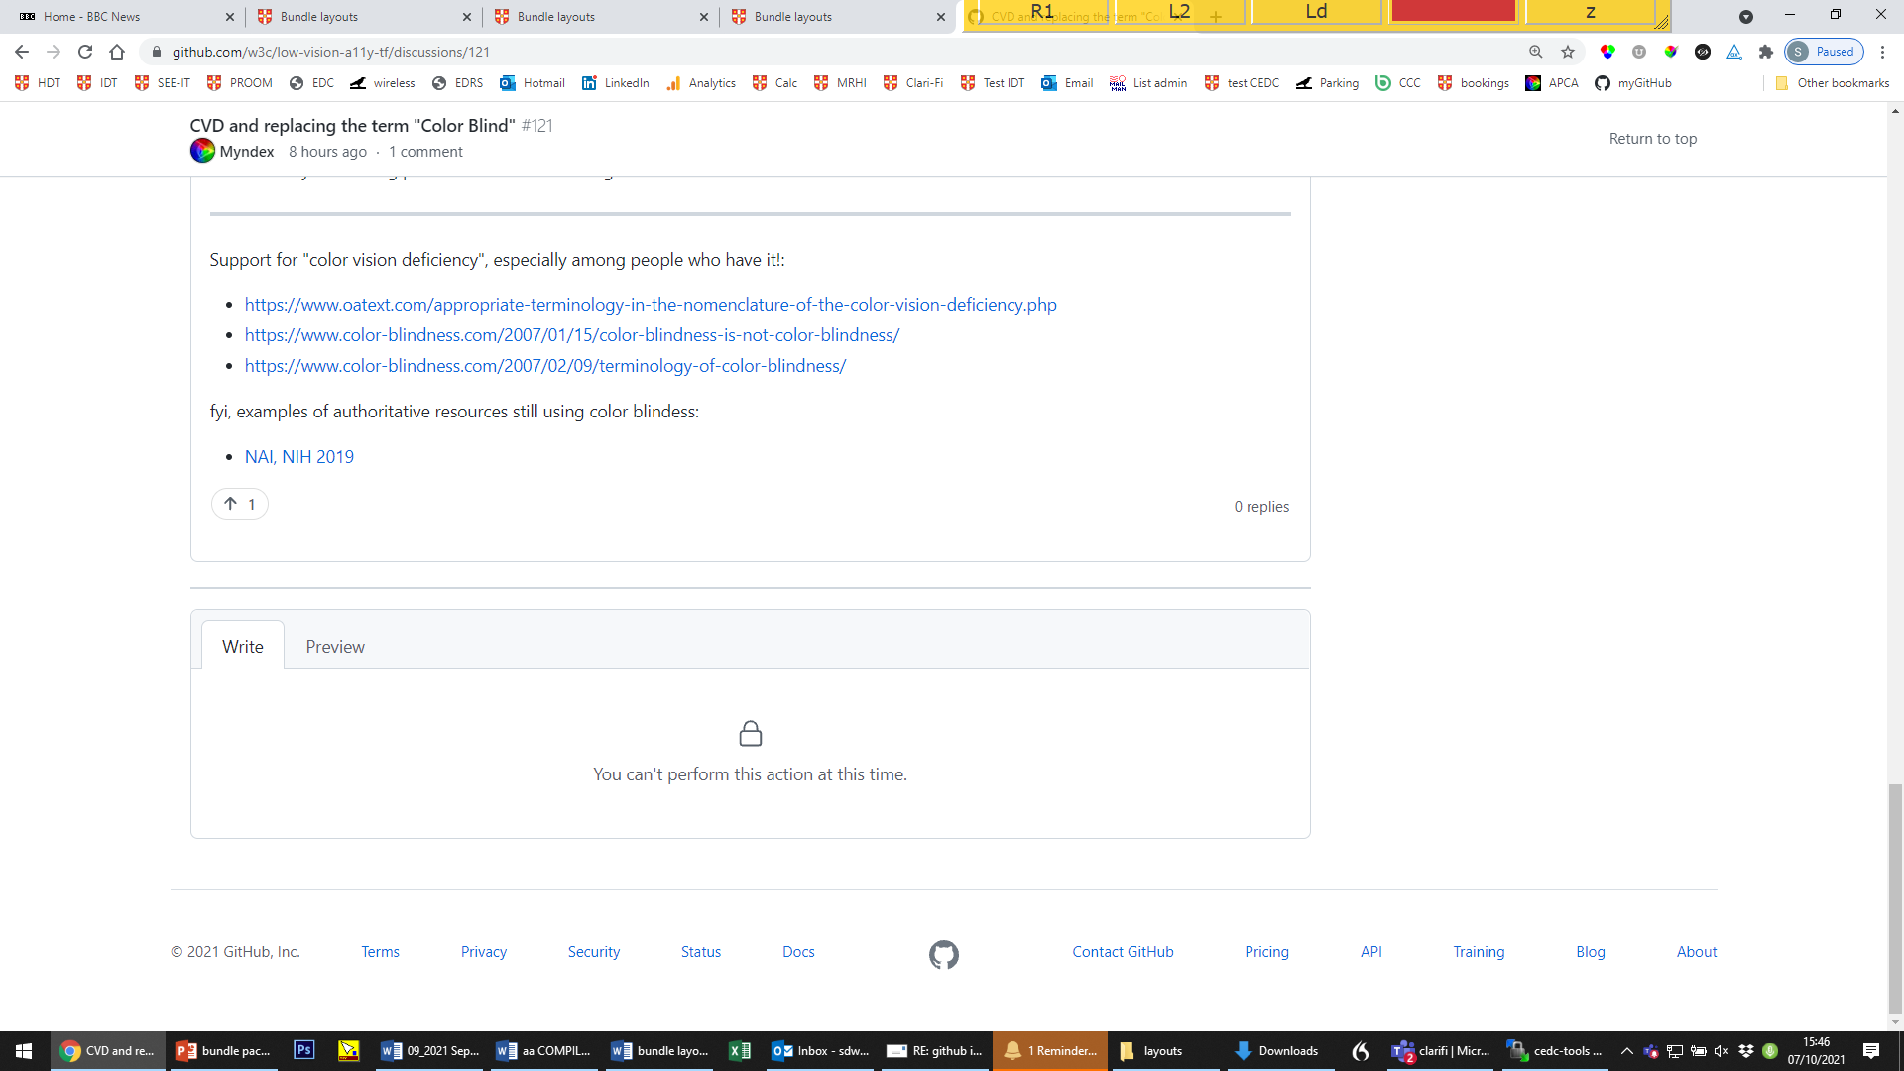The width and height of the screenshot is (1904, 1071).
Task: Open the browser home page
Action: point(117,52)
